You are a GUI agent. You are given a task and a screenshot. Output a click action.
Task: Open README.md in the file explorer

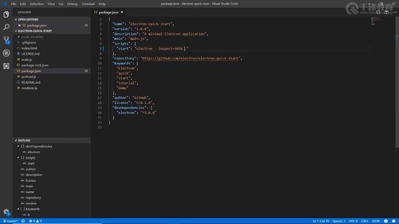point(31,83)
